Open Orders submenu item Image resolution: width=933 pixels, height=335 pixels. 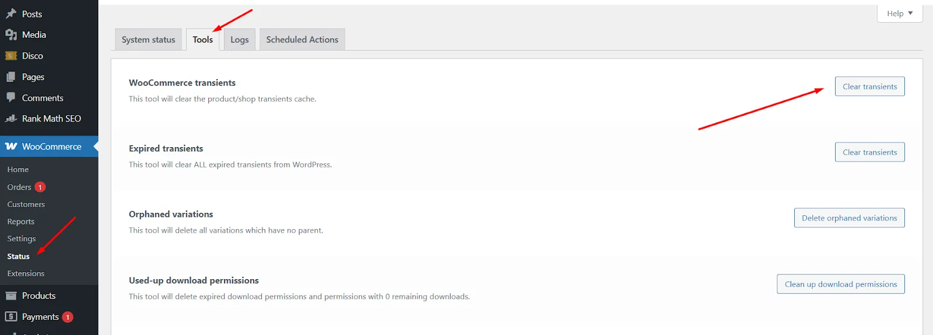pos(19,187)
